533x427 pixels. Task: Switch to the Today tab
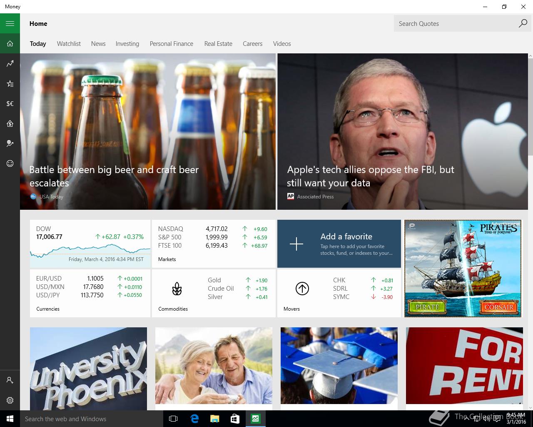pyautogui.click(x=38, y=44)
